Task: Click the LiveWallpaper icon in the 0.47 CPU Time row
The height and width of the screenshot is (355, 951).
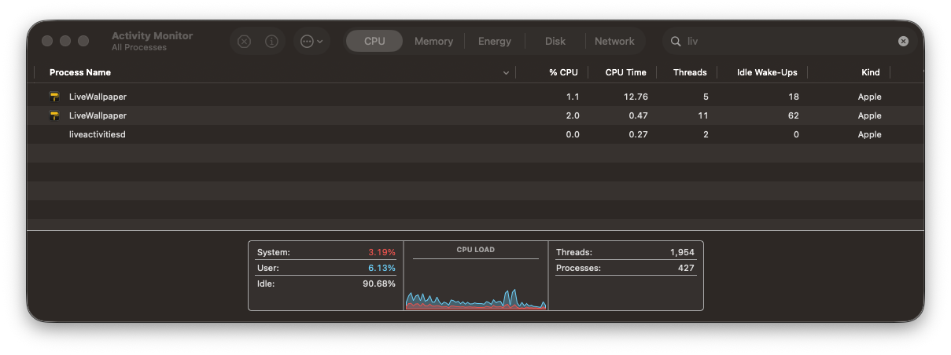Action: coord(54,115)
